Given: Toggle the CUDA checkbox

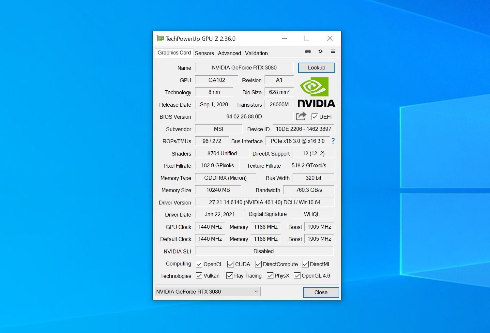Looking at the screenshot, I should (x=231, y=264).
